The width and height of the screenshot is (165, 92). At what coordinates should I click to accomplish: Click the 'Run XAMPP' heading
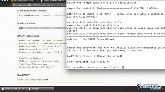pyautogui.click(x=24, y=75)
